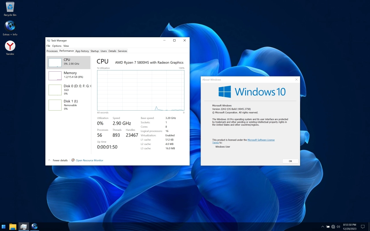Click the Up time value 0:00:01:50
The height and width of the screenshot is (231, 370).
[107, 147]
